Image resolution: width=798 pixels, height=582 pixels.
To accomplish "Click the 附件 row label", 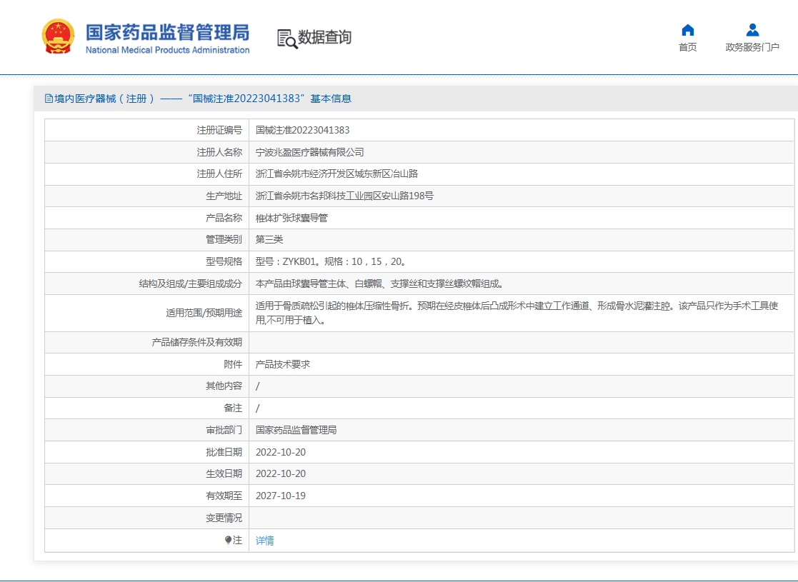I will point(233,364).
